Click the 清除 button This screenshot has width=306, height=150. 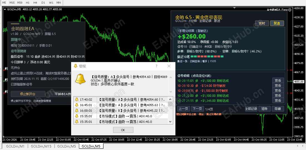tap(264, 109)
